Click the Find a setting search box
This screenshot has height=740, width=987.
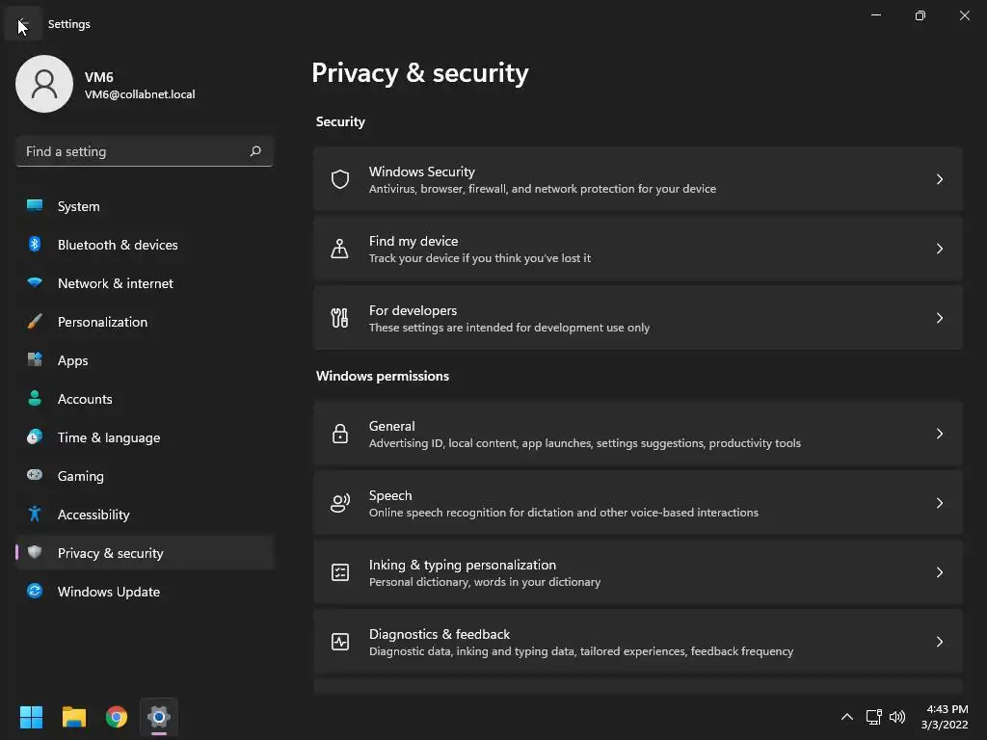[135, 151]
